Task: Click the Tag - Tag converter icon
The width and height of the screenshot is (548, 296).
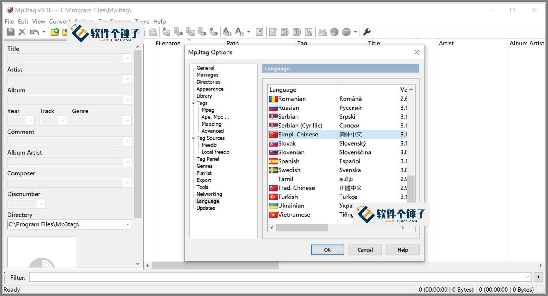Action: tap(214, 32)
